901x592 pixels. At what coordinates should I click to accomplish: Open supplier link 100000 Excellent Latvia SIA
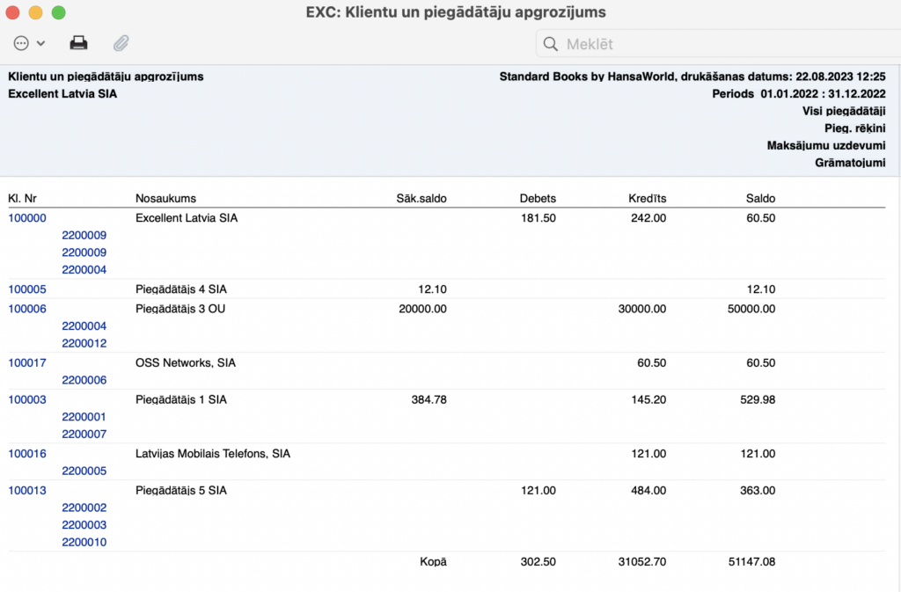[27, 218]
